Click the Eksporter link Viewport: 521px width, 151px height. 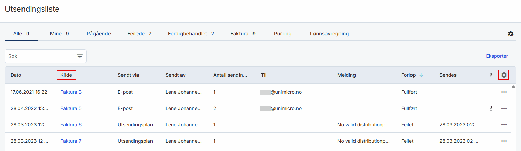(497, 56)
